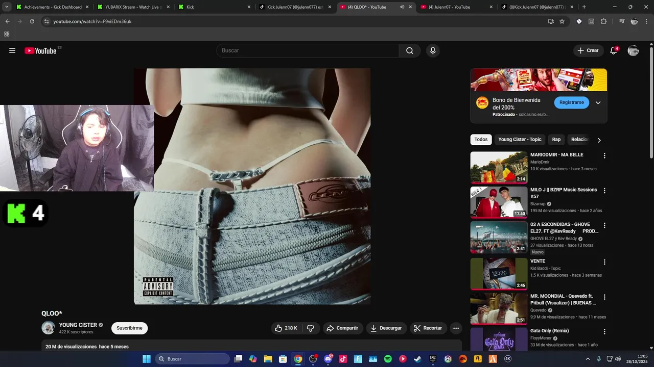Open options menu for VENTE video

[x=604, y=262]
